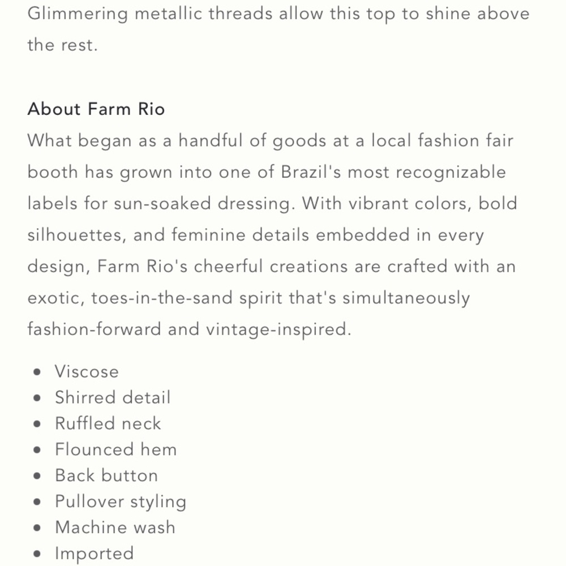Click the bullet dot beside Viscose
566x566 pixels.
click(x=37, y=372)
